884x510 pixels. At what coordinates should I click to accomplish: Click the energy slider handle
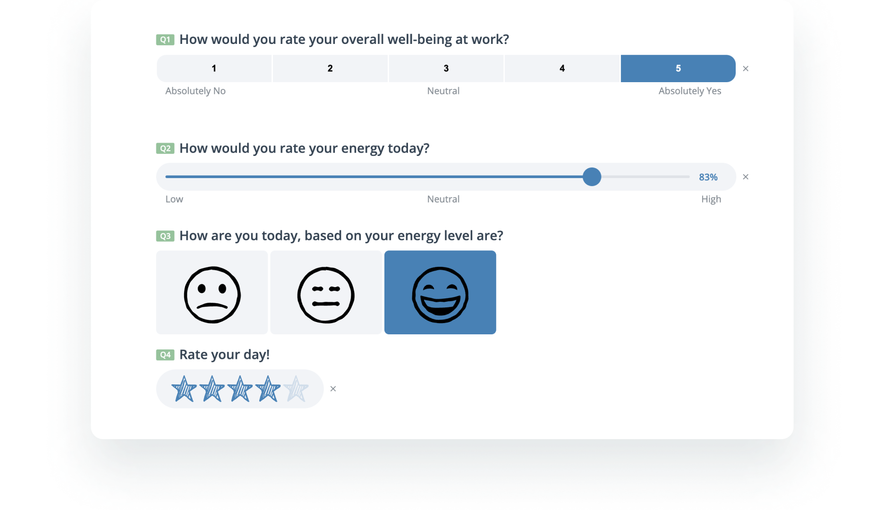592,177
